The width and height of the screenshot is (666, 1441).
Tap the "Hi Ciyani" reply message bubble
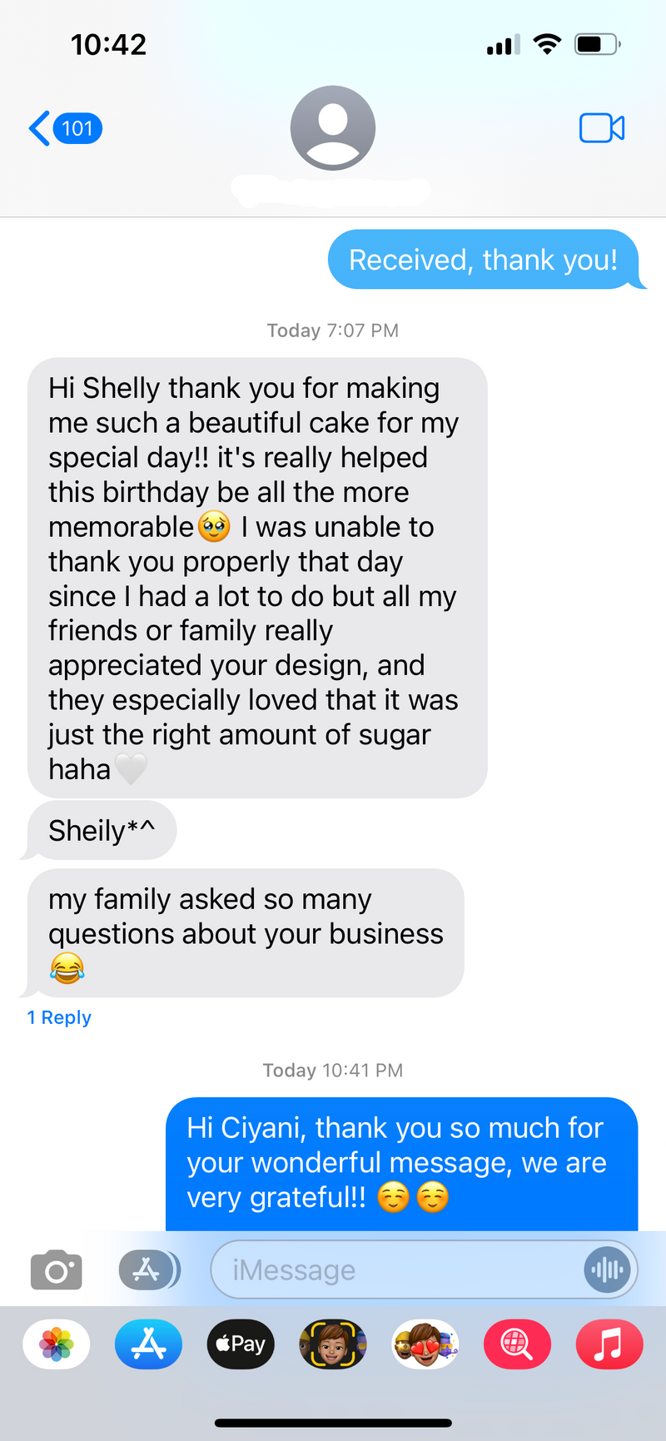[x=401, y=1162]
